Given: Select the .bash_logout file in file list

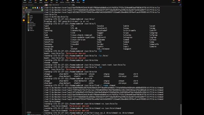Looking at the screenshot, I should pos(32,26).
